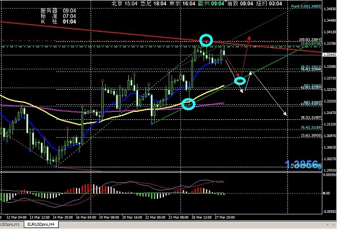Click the Fibonacci label 38.2(1.31487)
Image resolution: width=337 pixels, height=229 pixels.
[x=311, y=117]
